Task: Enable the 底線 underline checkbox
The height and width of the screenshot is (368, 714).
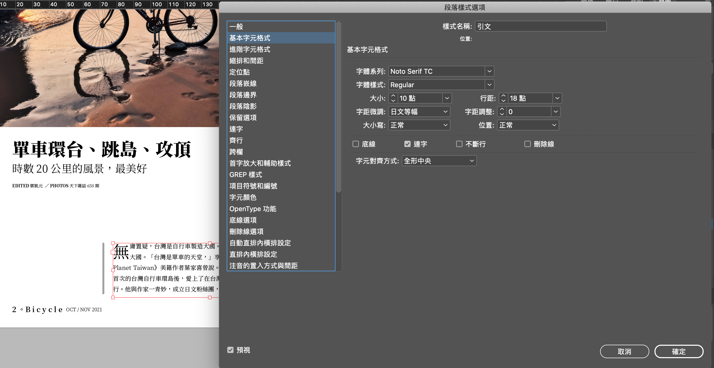Action: coord(356,144)
